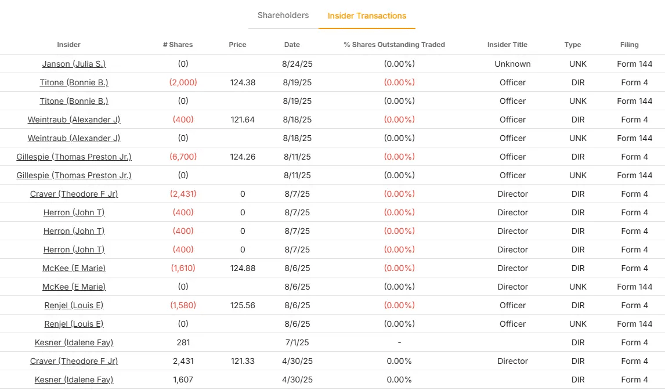Open the Janson (Julia S.) insider link
The height and width of the screenshot is (390, 665).
tap(74, 64)
